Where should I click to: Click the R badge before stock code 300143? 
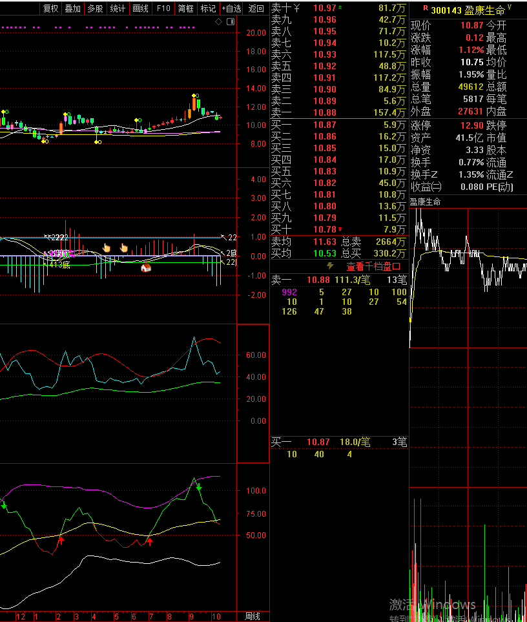pos(425,8)
